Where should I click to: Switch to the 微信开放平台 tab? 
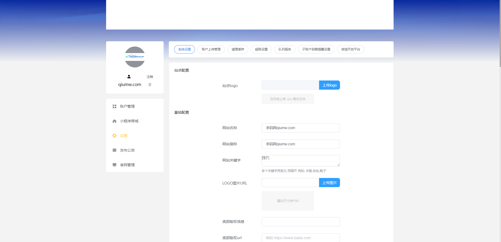[350, 49]
